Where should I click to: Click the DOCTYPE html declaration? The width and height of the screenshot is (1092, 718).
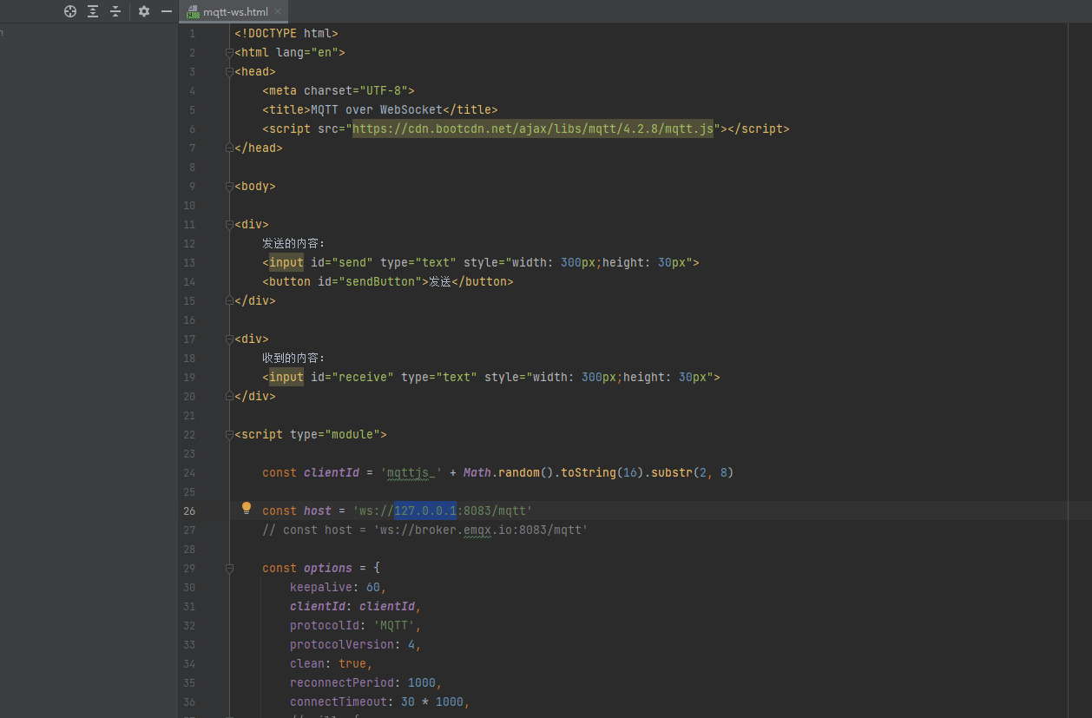(286, 33)
